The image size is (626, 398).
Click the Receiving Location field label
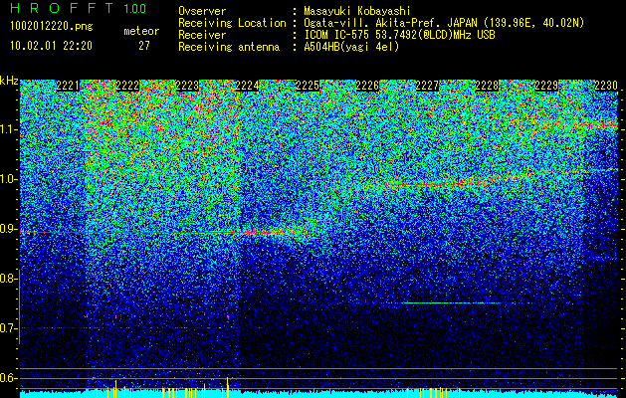pos(232,23)
